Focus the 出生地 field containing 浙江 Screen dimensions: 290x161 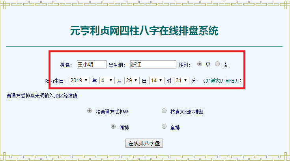tap(153, 65)
